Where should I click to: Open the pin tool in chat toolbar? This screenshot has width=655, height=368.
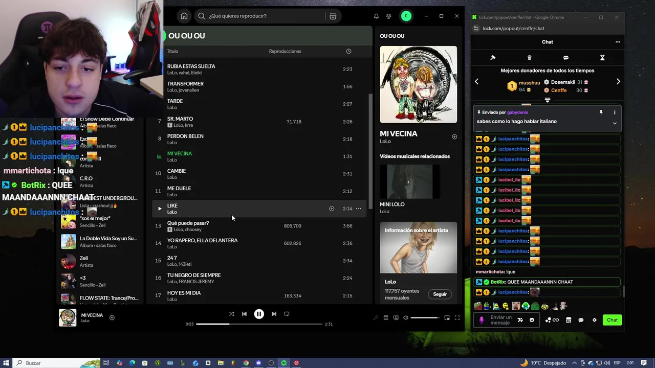click(x=493, y=58)
